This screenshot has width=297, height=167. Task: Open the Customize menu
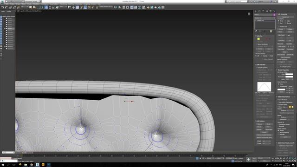(79, 4)
